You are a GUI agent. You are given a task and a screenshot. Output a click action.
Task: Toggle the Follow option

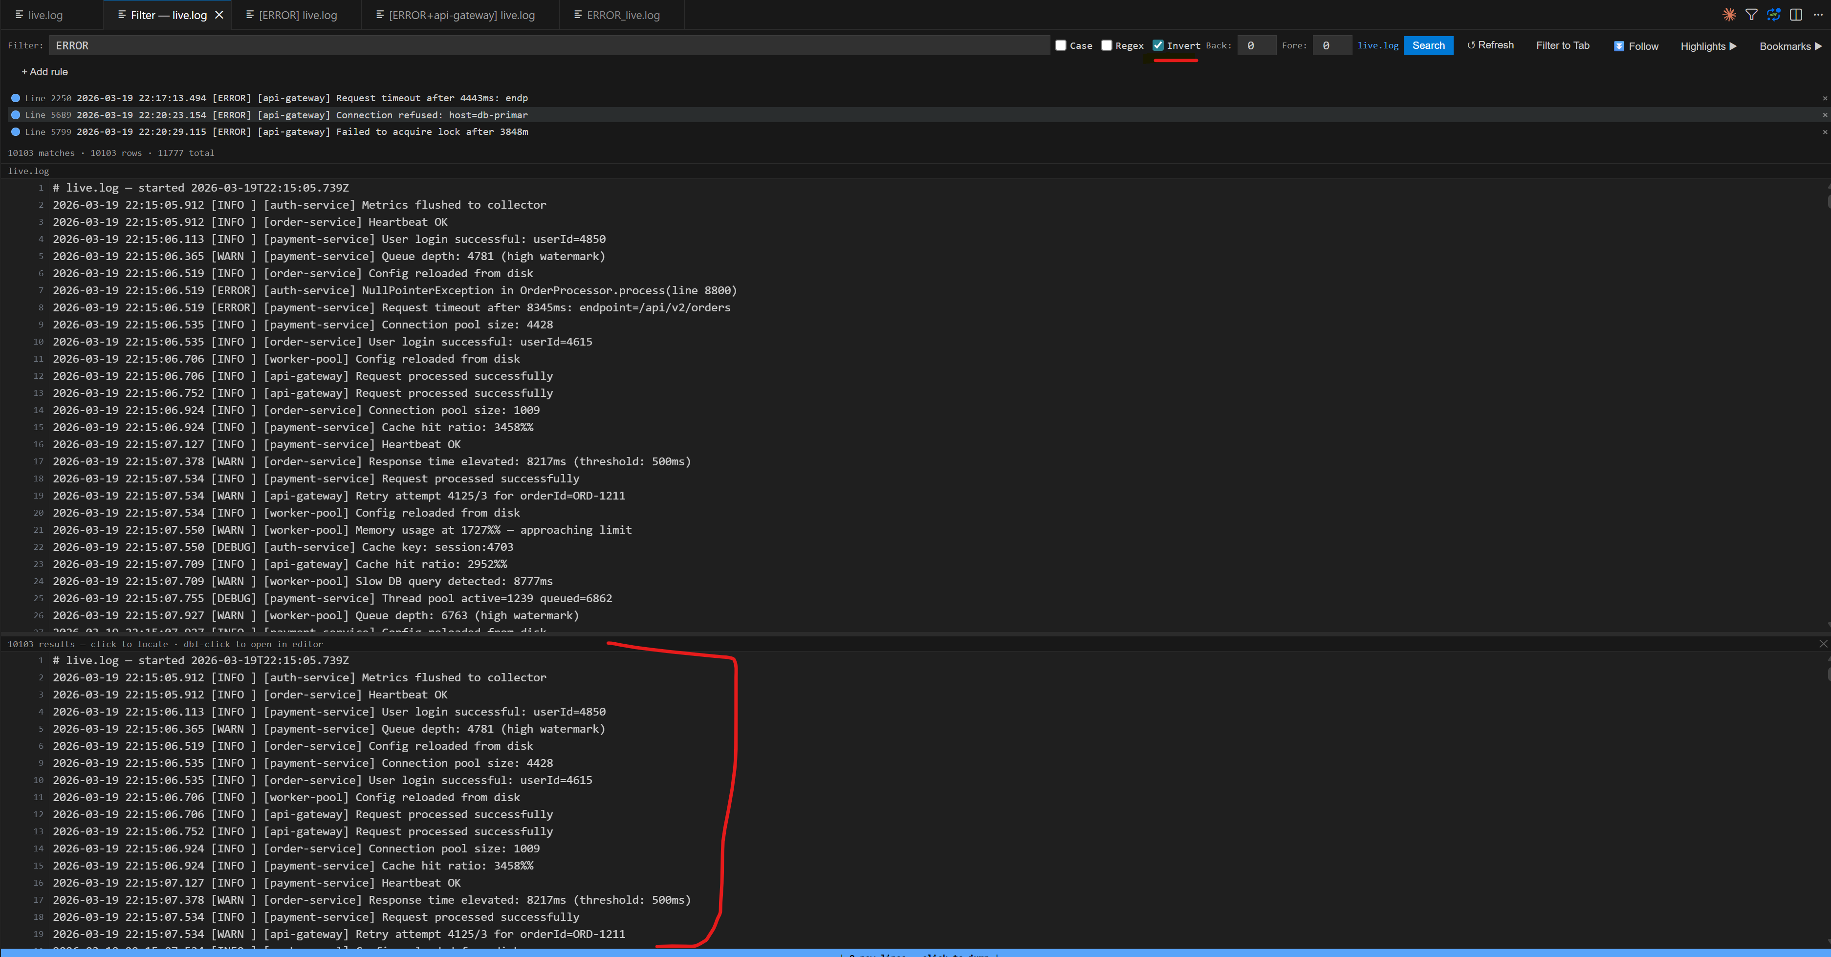(1635, 46)
